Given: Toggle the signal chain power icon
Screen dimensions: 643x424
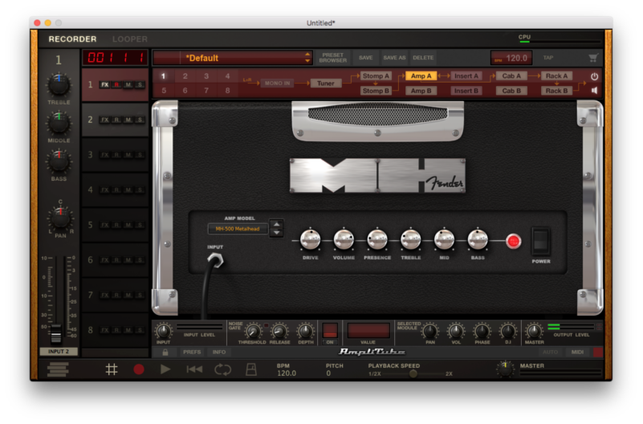Looking at the screenshot, I should [594, 76].
